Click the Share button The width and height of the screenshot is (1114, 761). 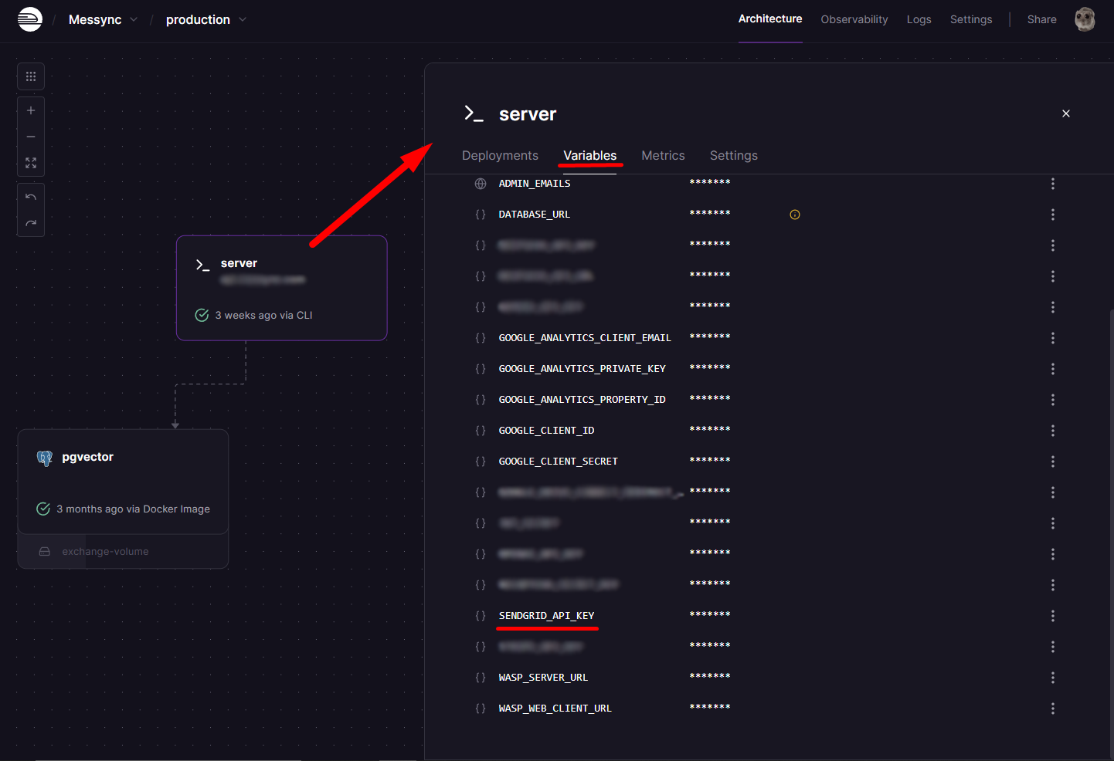click(x=1041, y=19)
